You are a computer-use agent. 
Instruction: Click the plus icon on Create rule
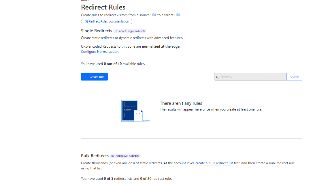pos(86,77)
